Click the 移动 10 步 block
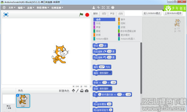The width and height of the screenshot is (187, 112). coord(100,45)
